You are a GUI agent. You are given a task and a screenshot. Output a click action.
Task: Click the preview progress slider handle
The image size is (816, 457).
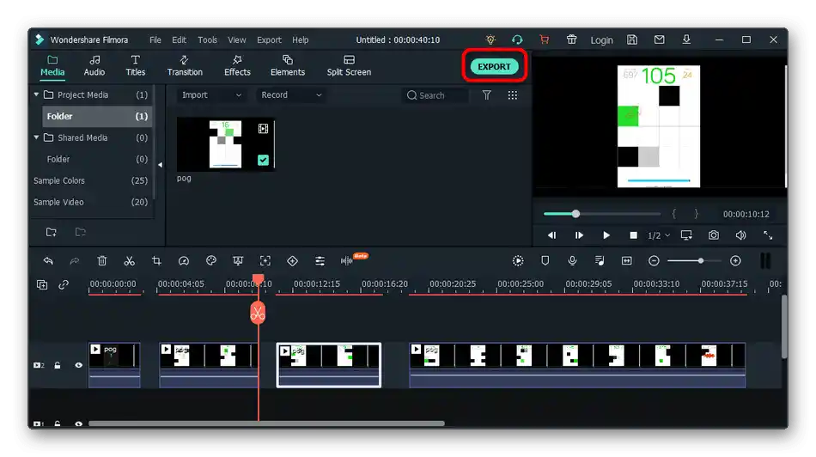[575, 214]
